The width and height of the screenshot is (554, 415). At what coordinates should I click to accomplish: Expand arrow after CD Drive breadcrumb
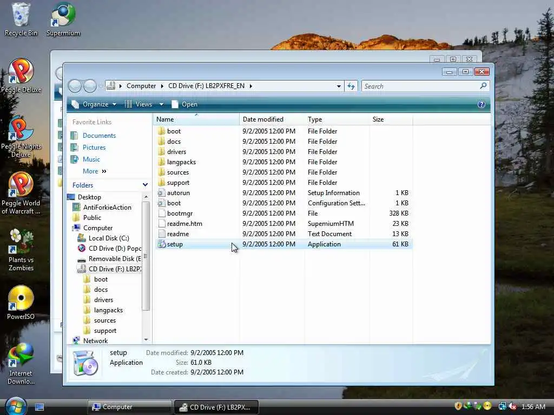[251, 86]
